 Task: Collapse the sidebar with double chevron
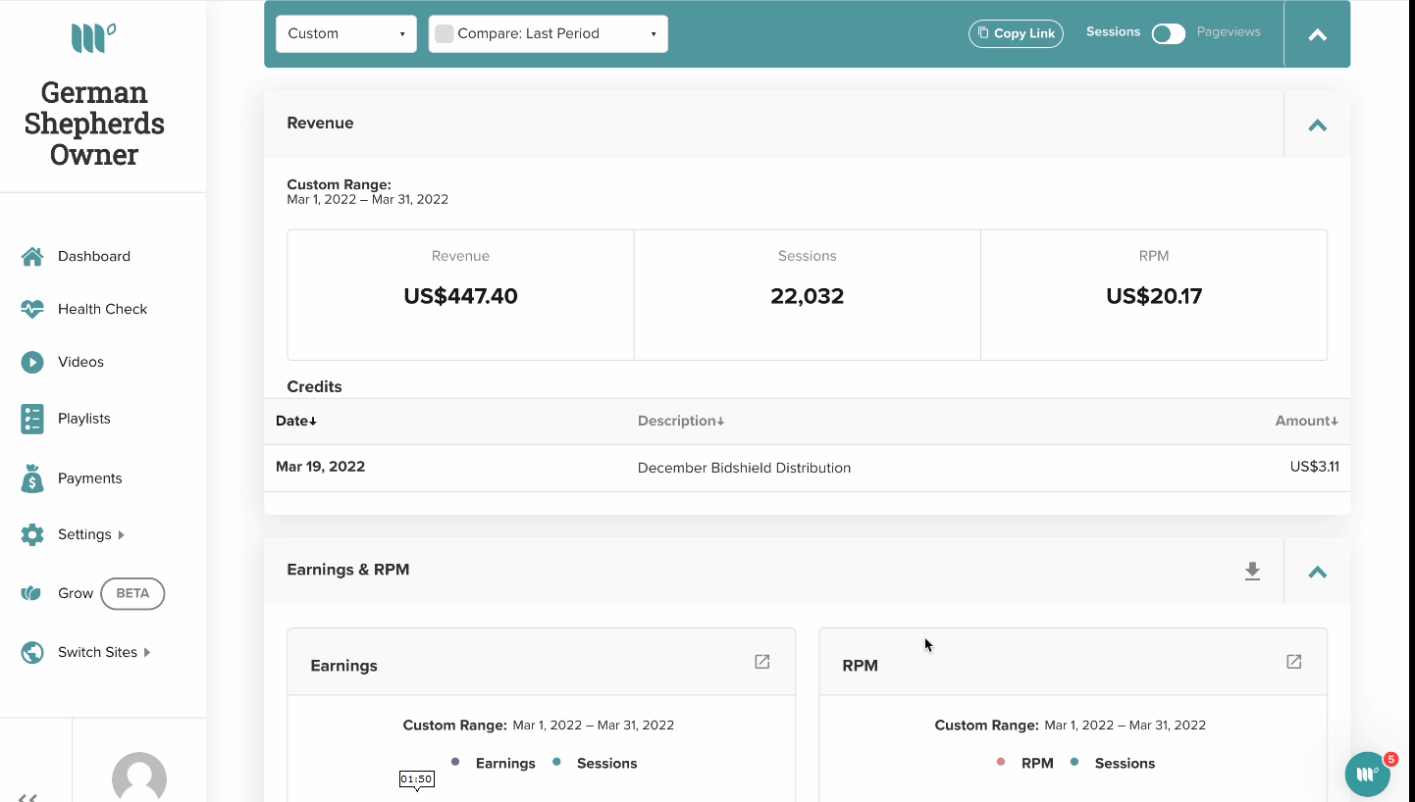pyautogui.click(x=27, y=797)
